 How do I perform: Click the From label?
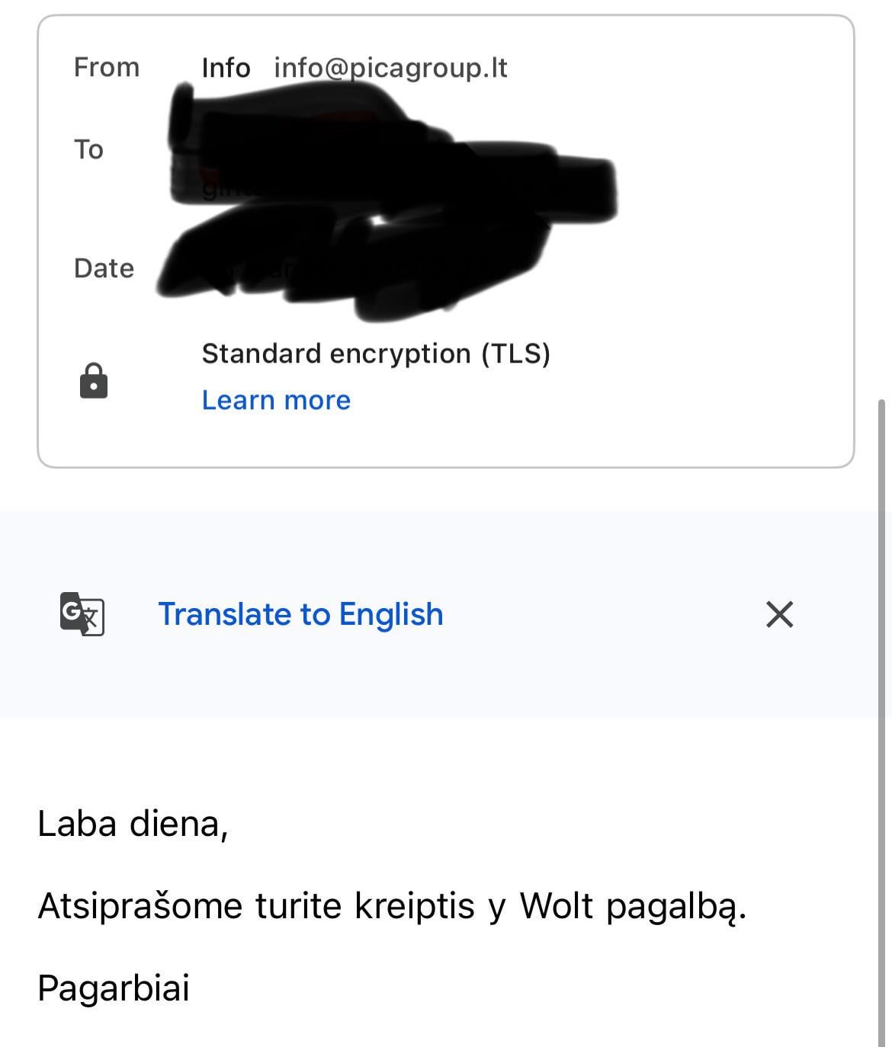coord(107,67)
